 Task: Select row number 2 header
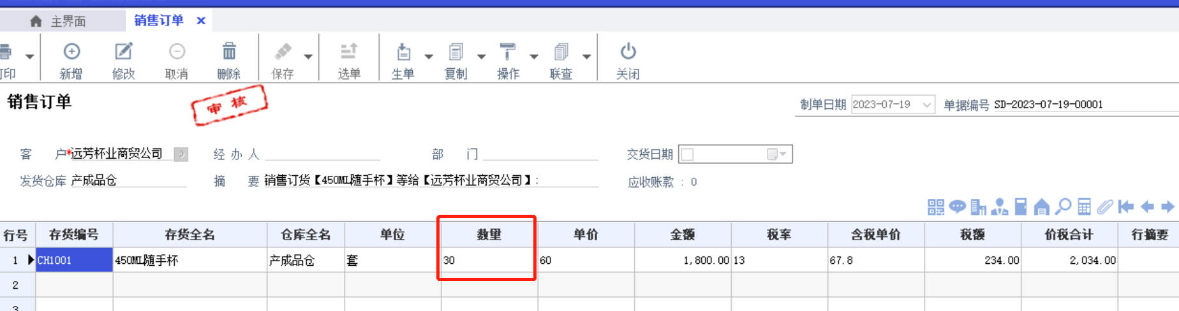pos(17,285)
